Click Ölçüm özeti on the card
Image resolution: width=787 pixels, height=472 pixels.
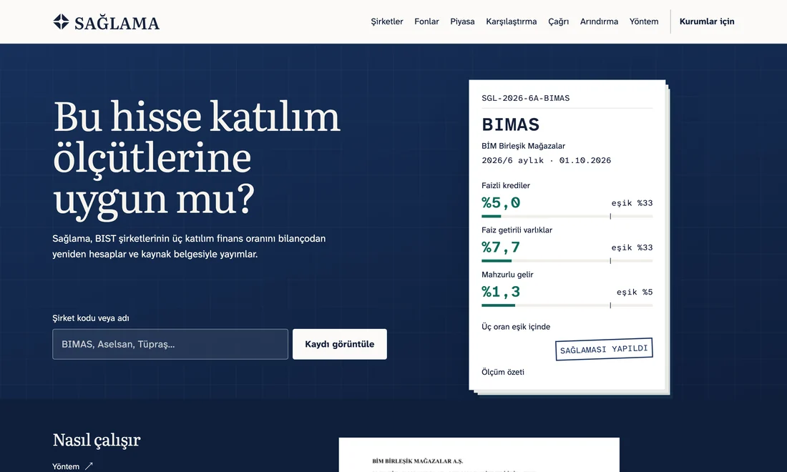(x=503, y=372)
